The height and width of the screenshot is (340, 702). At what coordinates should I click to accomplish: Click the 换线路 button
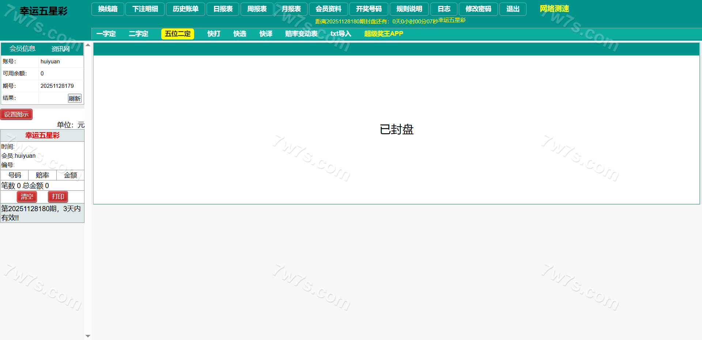point(108,9)
